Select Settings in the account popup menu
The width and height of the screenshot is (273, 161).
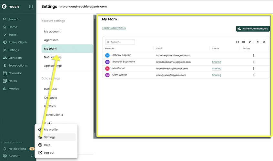click(50, 137)
